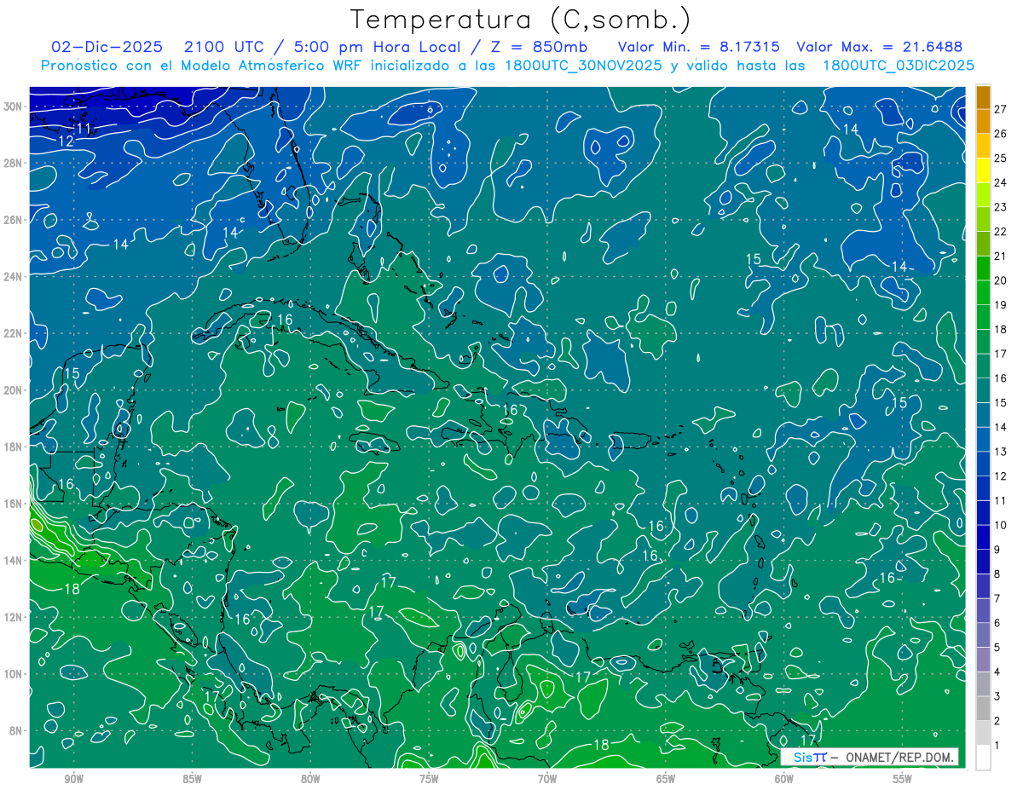
Task: Click the '65W' longitude axis label
Action: (x=666, y=780)
